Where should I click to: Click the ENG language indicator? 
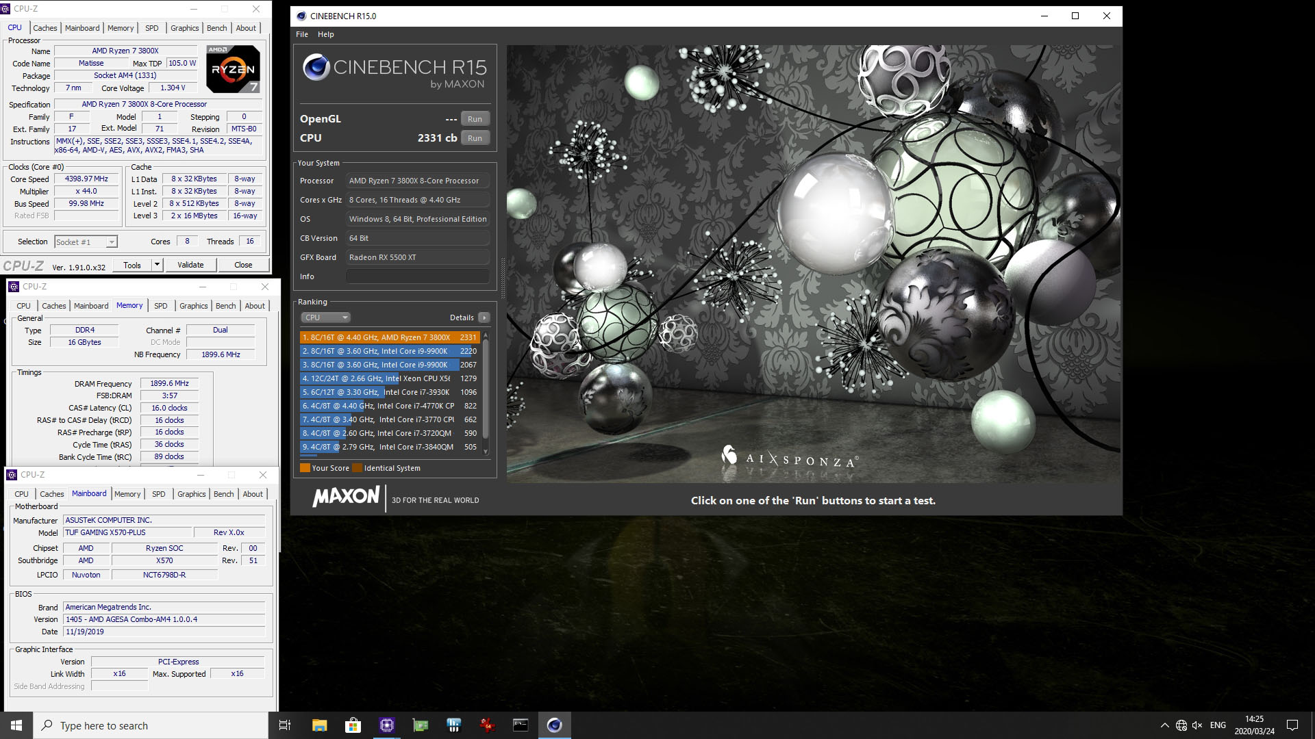coord(1218,725)
